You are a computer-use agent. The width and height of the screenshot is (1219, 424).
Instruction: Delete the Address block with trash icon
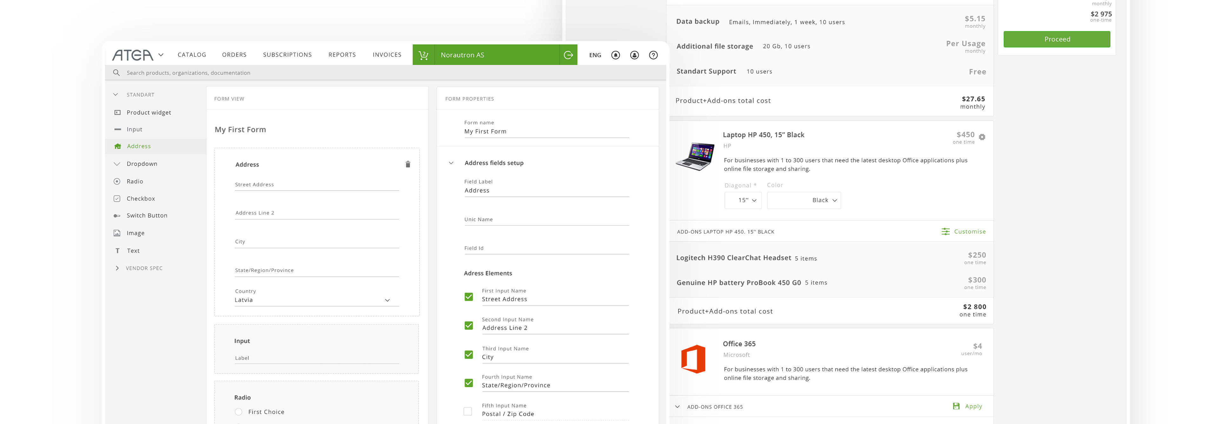point(408,165)
